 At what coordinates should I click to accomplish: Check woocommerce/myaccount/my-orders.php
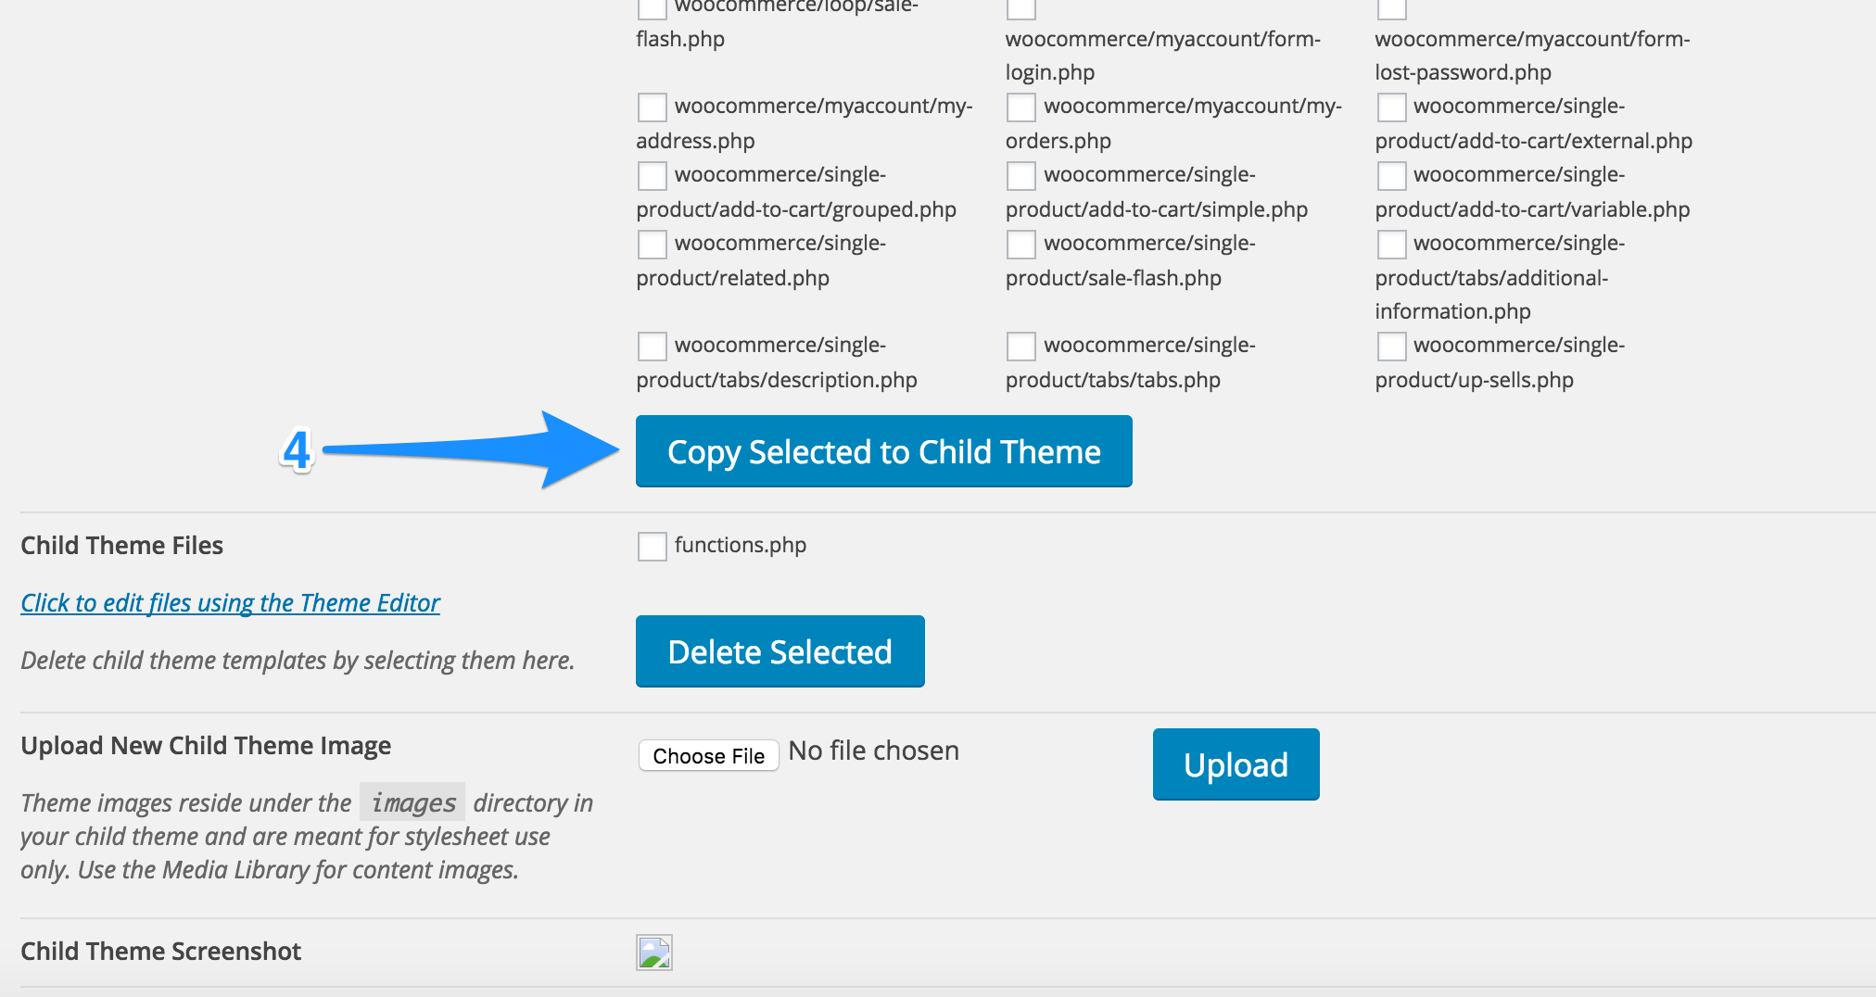click(x=1020, y=107)
